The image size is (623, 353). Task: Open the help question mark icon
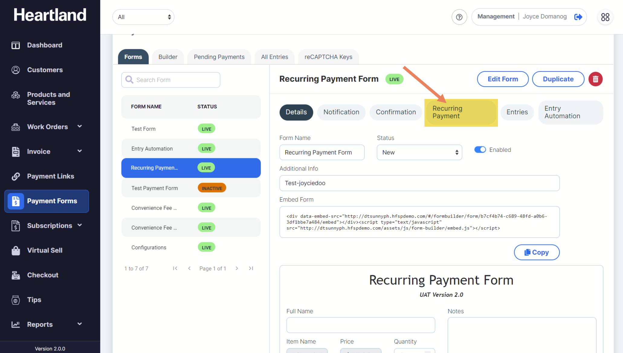(459, 17)
